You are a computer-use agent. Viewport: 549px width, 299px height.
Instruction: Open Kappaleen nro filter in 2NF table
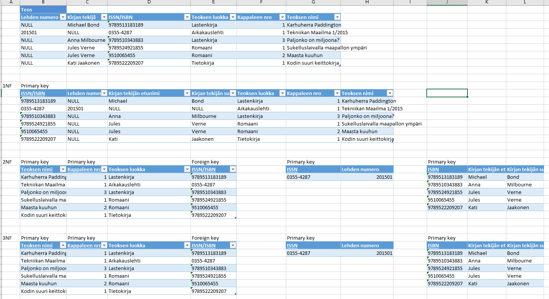[104, 169]
